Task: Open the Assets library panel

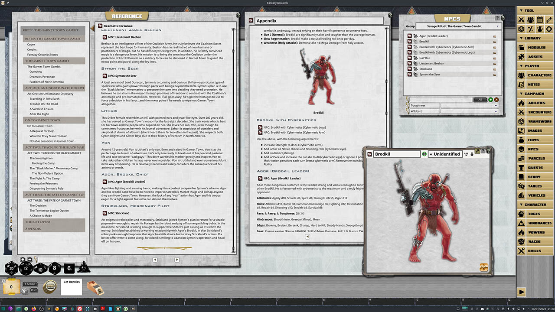Action: pyautogui.click(x=535, y=56)
